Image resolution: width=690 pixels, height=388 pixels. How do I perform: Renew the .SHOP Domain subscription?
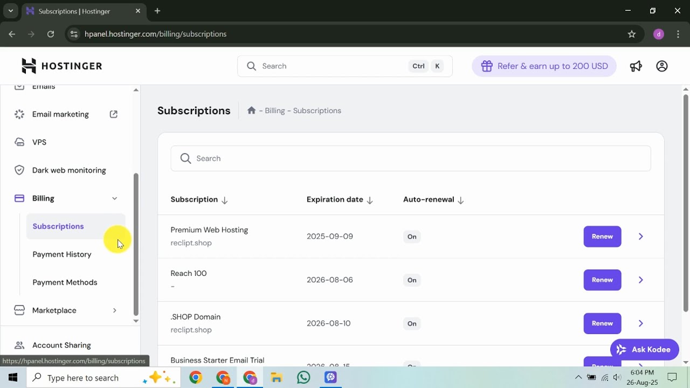click(602, 323)
